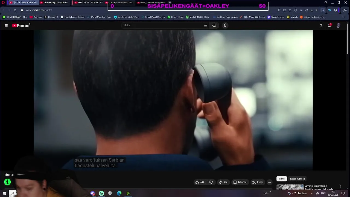The width and height of the screenshot is (350, 197).
Task: Switch to Suomen vapaaottelun tab
Action: coord(54,3)
